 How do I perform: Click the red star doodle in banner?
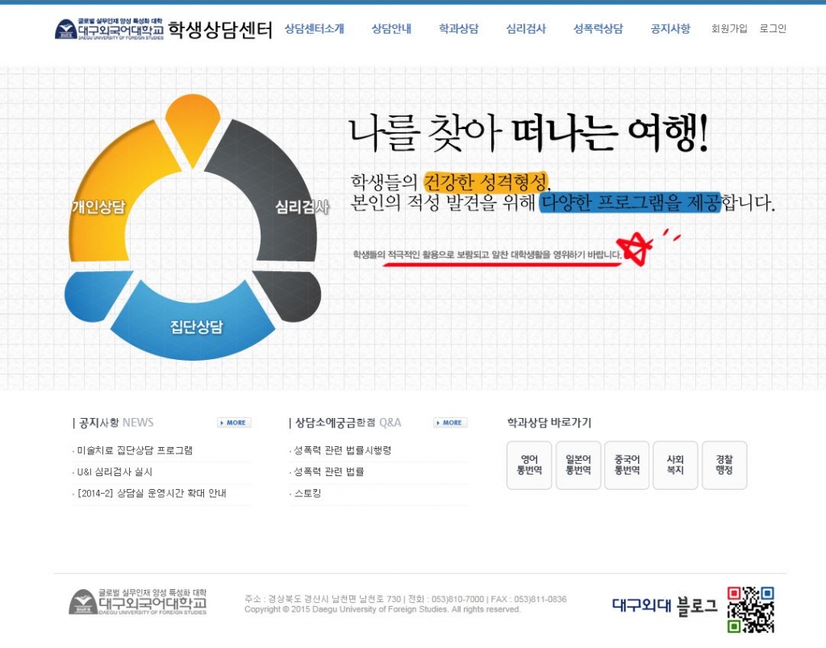tap(635, 248)
